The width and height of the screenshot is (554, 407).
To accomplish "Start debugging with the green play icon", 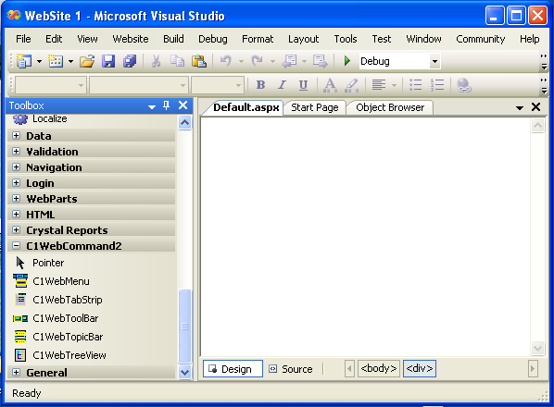I will [x=347, y=61].
